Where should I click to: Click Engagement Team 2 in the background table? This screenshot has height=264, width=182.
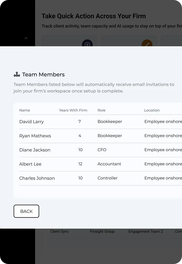click(x=146, y=232)
